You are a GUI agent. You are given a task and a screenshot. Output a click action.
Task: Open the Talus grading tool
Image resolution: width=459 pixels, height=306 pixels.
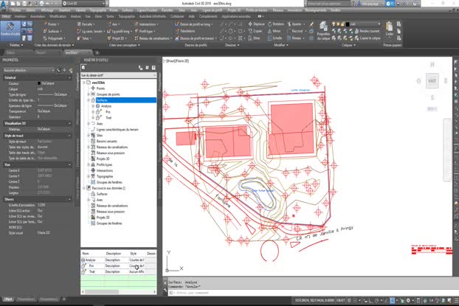click(84, 38)
